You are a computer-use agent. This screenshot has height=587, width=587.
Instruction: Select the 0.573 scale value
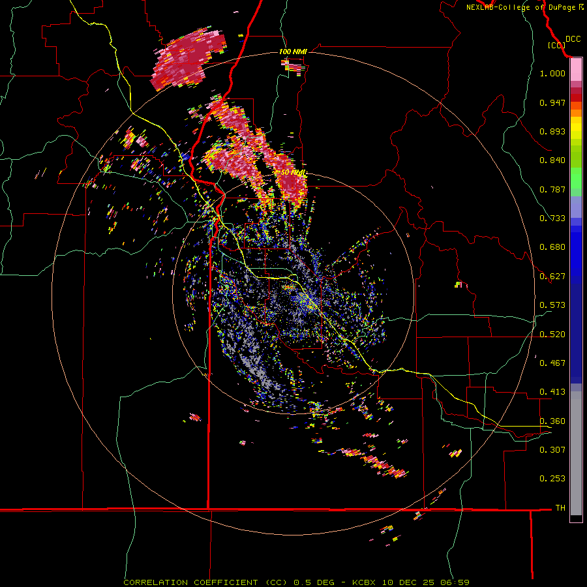coord(552,305)
